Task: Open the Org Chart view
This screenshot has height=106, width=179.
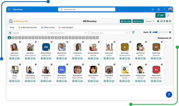Action: 138,21
